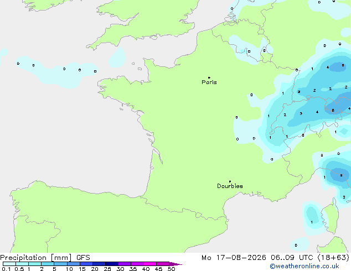Viewport: 351px width, 271px height.
Task: Click the '35' legend scale value
Action: pyautogui.click(x=133, y=269)
